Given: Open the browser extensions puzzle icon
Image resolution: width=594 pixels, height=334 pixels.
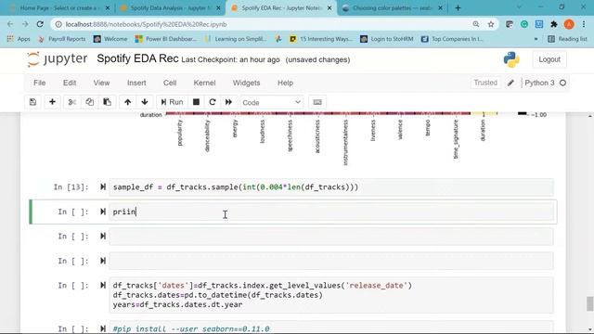Looking at the screenshot, I should click(x=554, y=24).
